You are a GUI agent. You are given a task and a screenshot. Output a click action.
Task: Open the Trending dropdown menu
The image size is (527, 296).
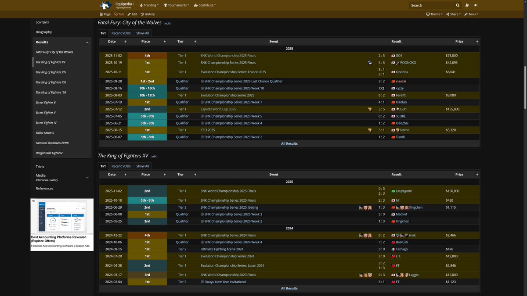pos(149,5)
